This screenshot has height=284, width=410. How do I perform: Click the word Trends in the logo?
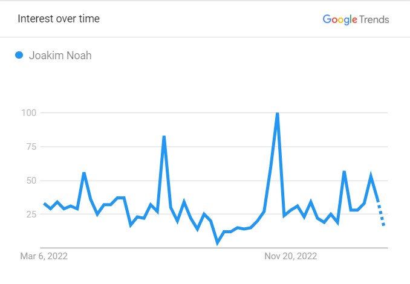(374, 19)
